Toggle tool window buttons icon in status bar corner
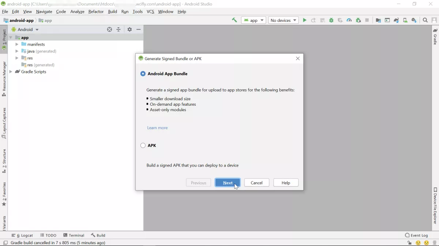Screen dimensions: 439x246 pos(5,243)
